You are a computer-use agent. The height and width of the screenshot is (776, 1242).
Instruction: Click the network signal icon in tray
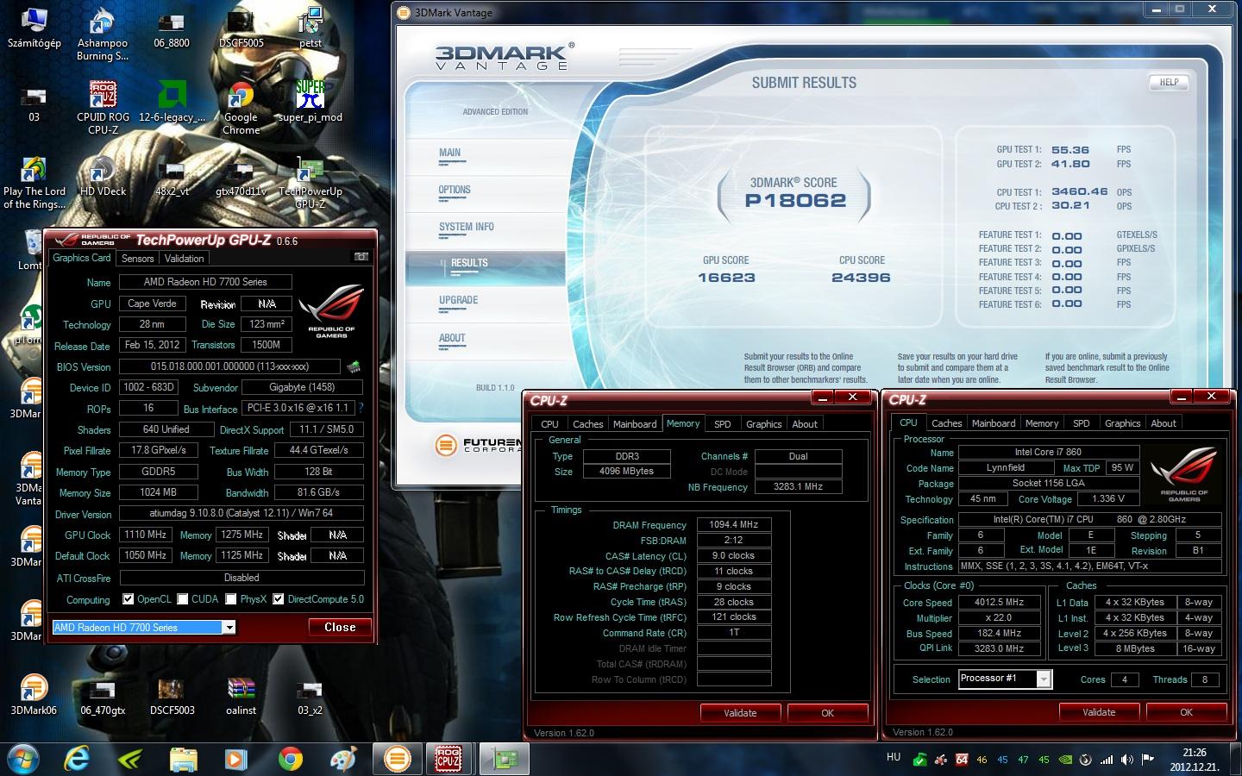coord(1107,760)
